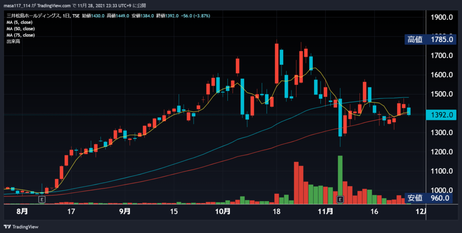Viewport: 462px width, 233px height.
Task: Click the 16 date axis label
Action: [x=374, y=211]
